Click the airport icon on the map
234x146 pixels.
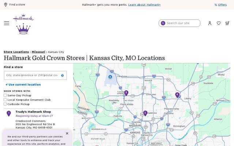pyautogui.click(x=110, y=77)
